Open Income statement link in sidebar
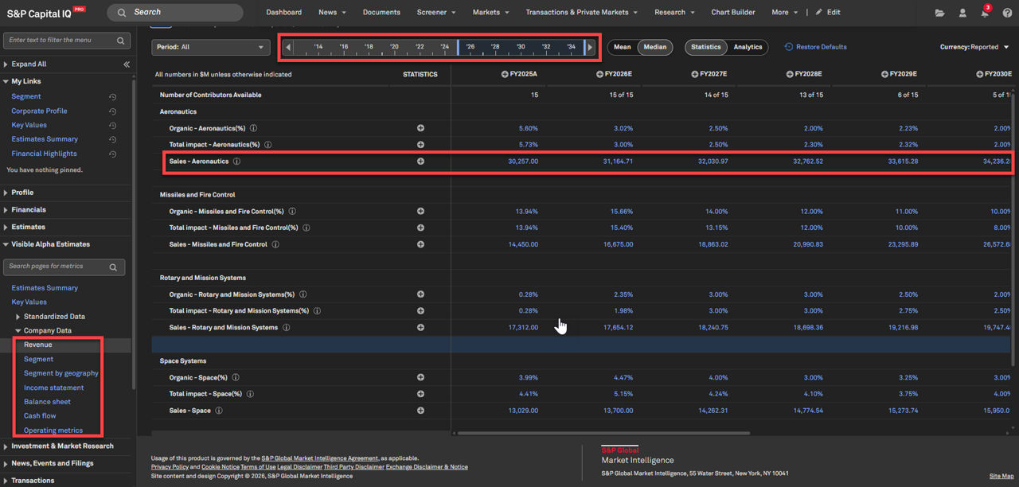The height and width of the screenshot is (487, 1019). coord(53,388)
